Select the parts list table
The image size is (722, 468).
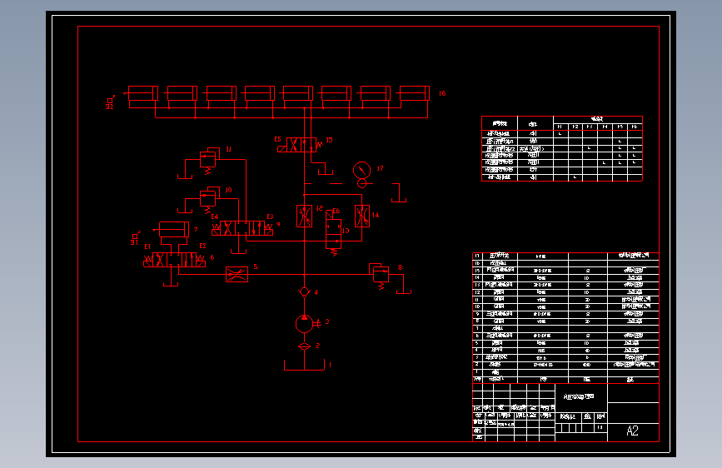566,318
